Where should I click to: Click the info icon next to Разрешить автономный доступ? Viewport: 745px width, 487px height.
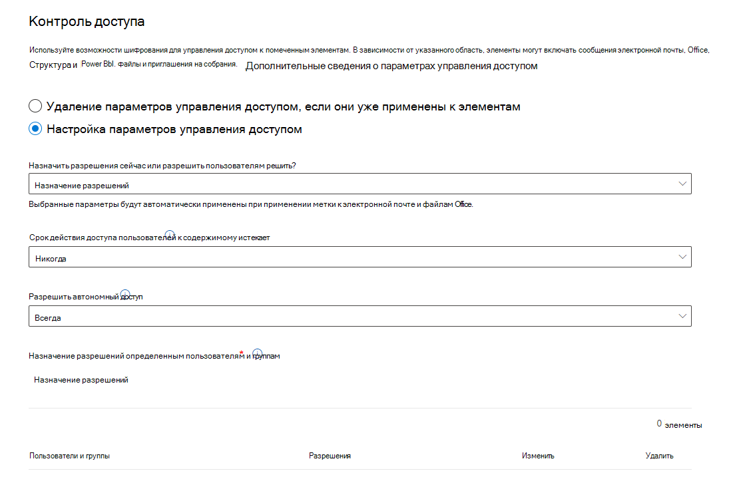coord(125,294)
